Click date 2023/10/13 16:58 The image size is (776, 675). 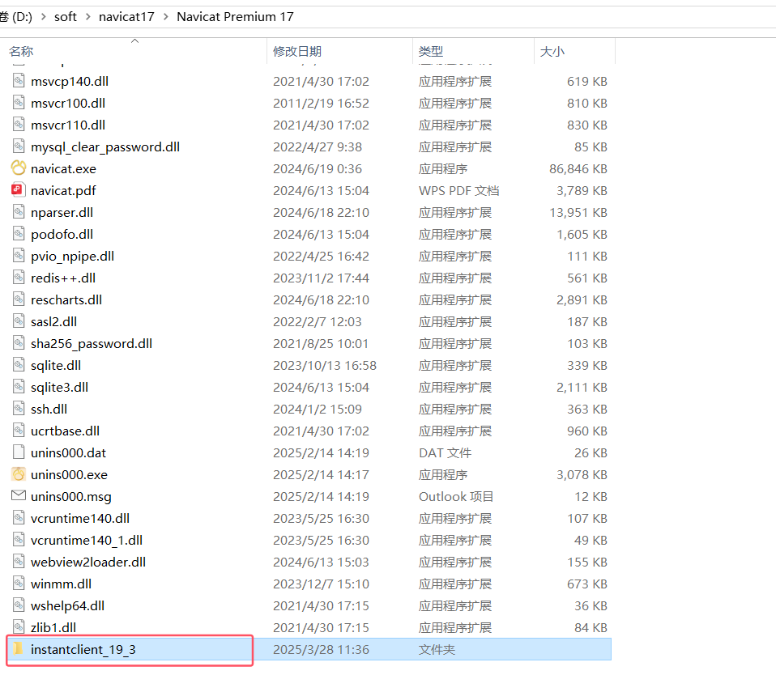(x=325, y=366)
